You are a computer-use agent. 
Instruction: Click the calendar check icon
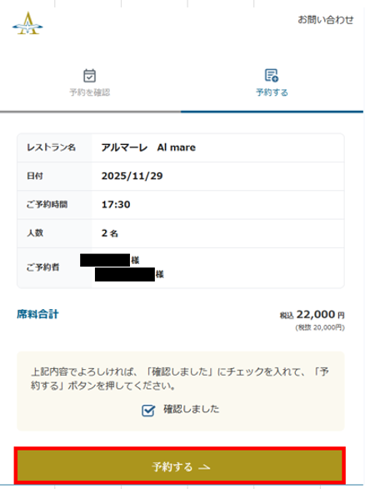point(89,76)
